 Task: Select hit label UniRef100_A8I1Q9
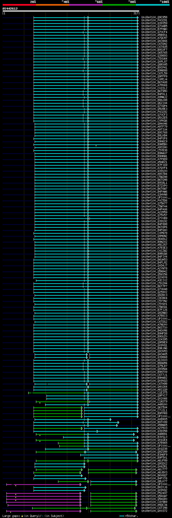(x=154, y=390)
